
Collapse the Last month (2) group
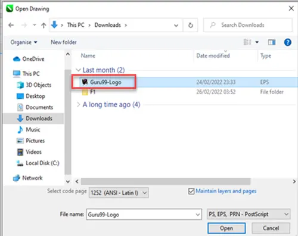click(x=78, y=70)
